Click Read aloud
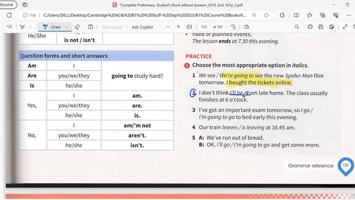 pyautogui.click(x=112, y=27)
